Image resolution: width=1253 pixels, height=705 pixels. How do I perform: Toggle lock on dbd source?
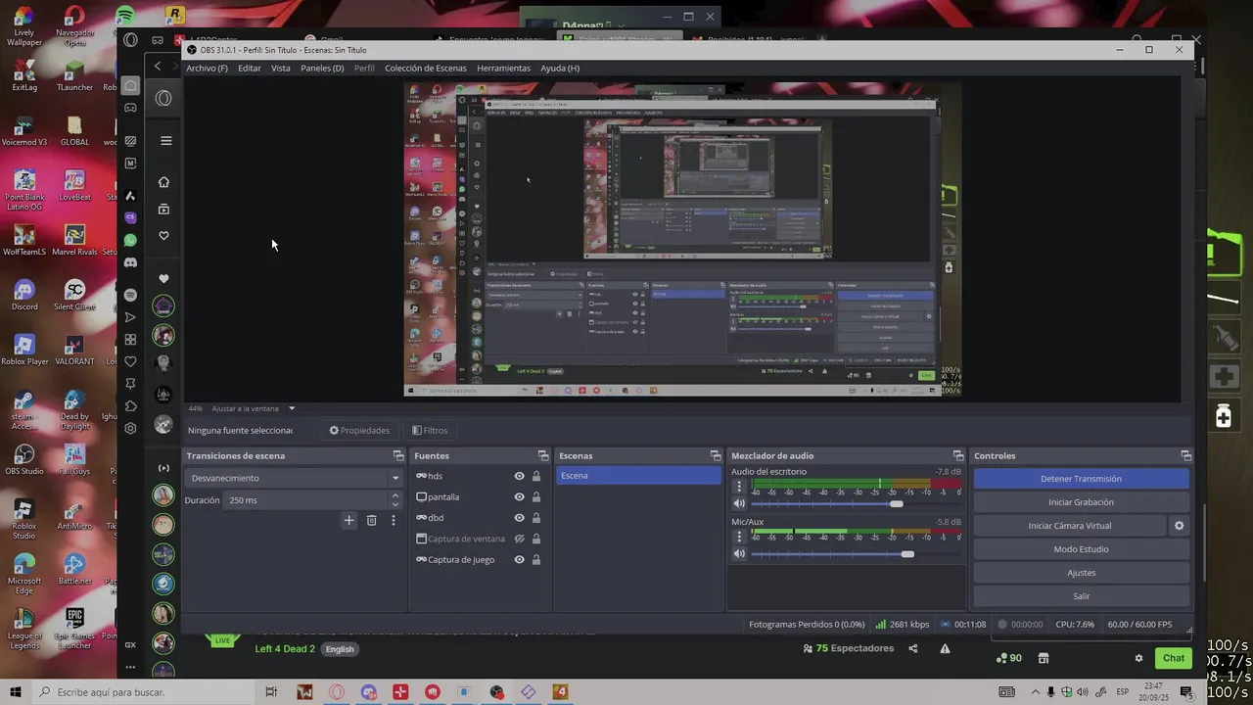pos(536,518)
